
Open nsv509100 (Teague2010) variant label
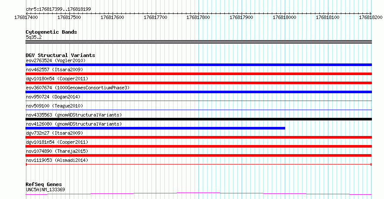point(54,106)
